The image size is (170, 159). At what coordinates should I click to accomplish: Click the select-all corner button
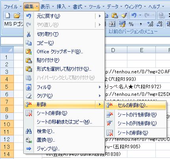pyautogui.click(x=7, y=50)
